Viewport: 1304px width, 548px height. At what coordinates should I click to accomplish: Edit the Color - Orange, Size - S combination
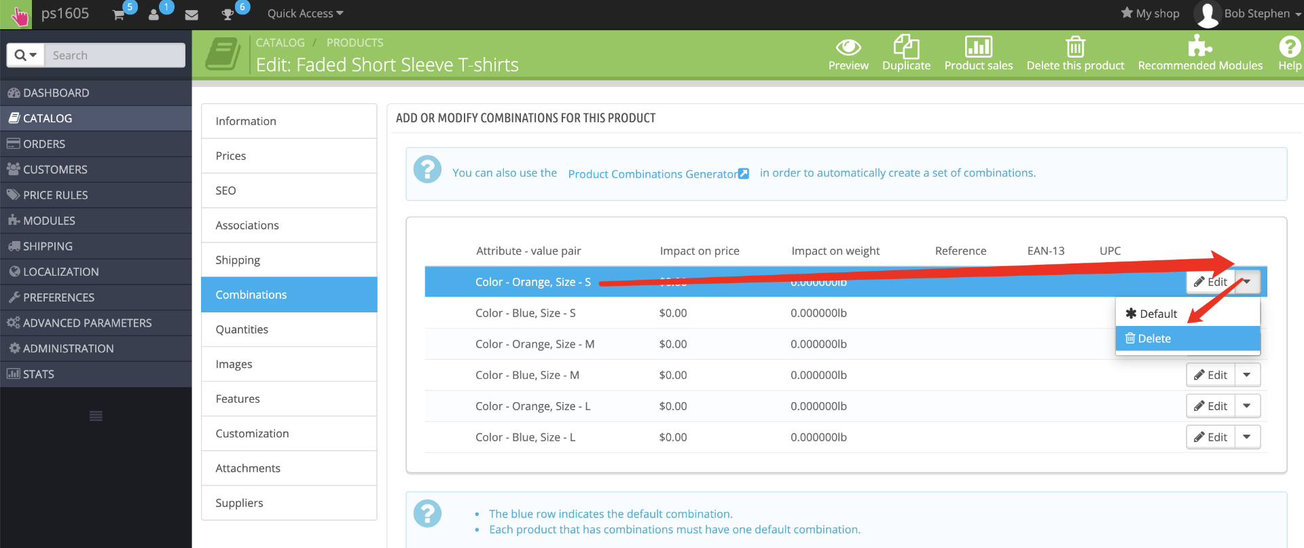[1210, 282]
